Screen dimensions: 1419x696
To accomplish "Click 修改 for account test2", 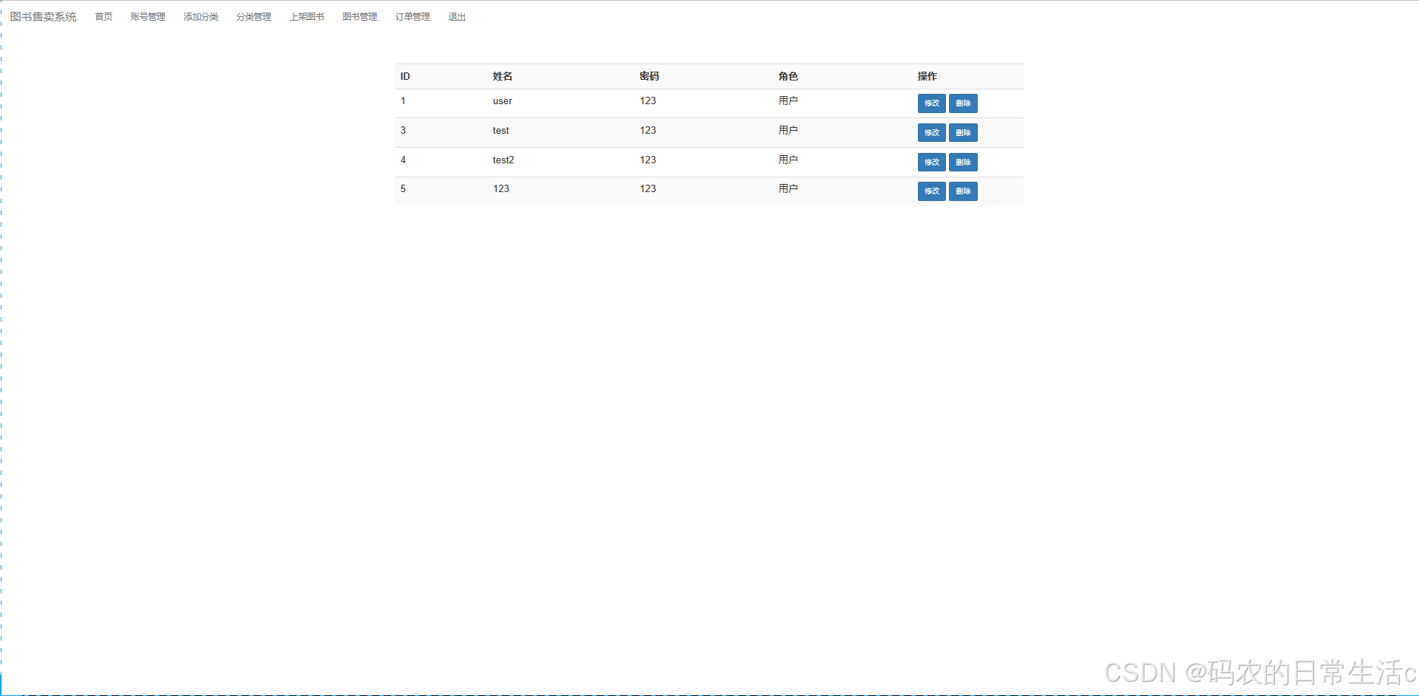I will click(930, 162).
